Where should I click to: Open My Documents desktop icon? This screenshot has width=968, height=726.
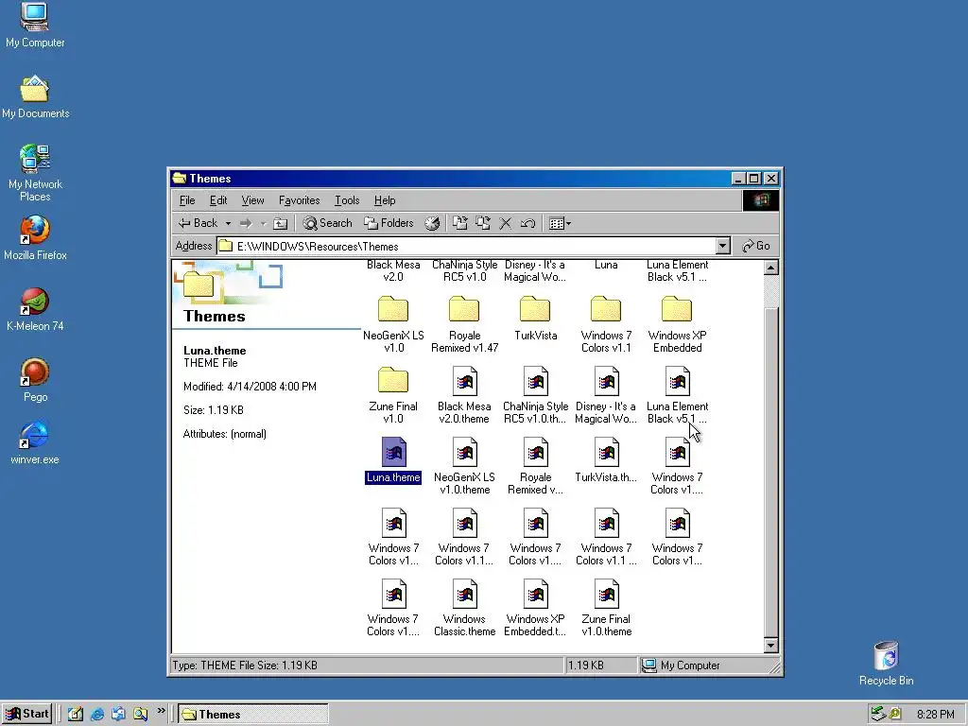point(35,97)
